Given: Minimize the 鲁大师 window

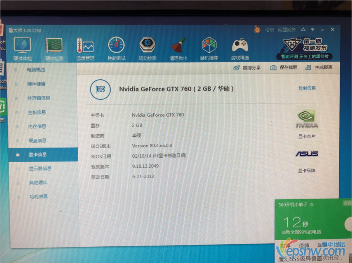Looking at the screenshot, I should [323, 30].
